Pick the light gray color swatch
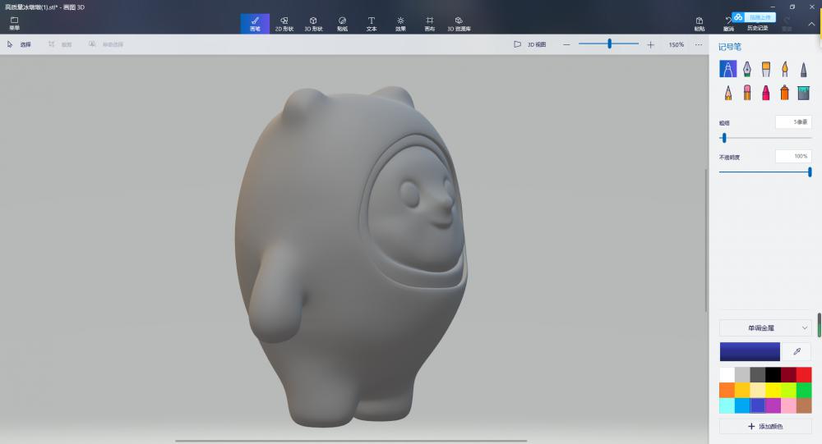This screenshot has height=444, width=822. tap(742, 375)
